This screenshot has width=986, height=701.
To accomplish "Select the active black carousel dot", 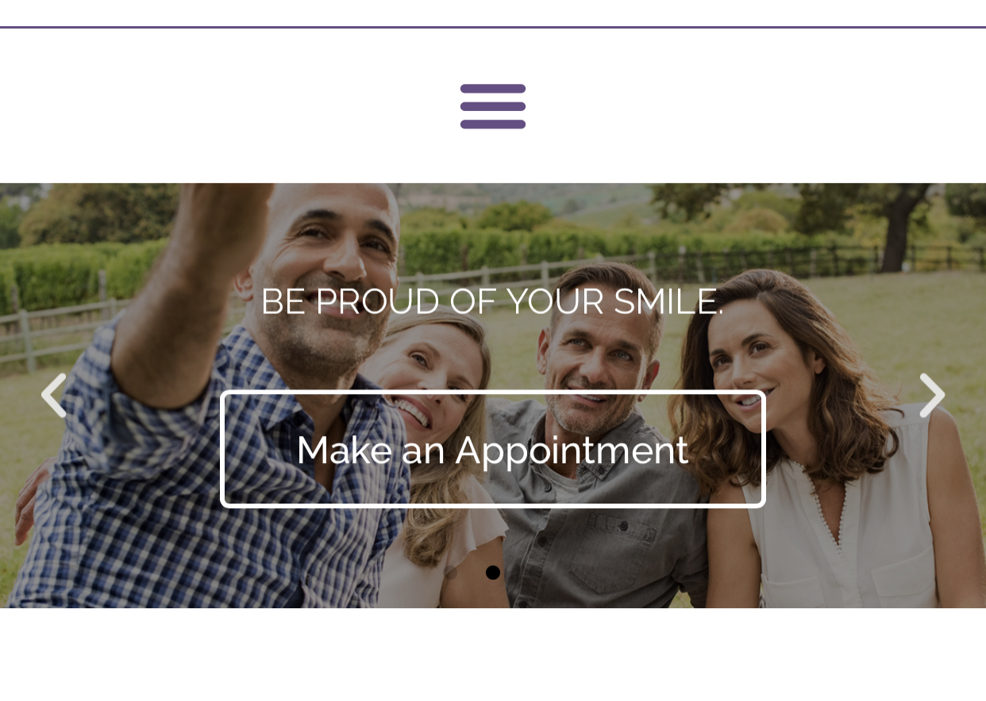I will (x=493, y=573).
